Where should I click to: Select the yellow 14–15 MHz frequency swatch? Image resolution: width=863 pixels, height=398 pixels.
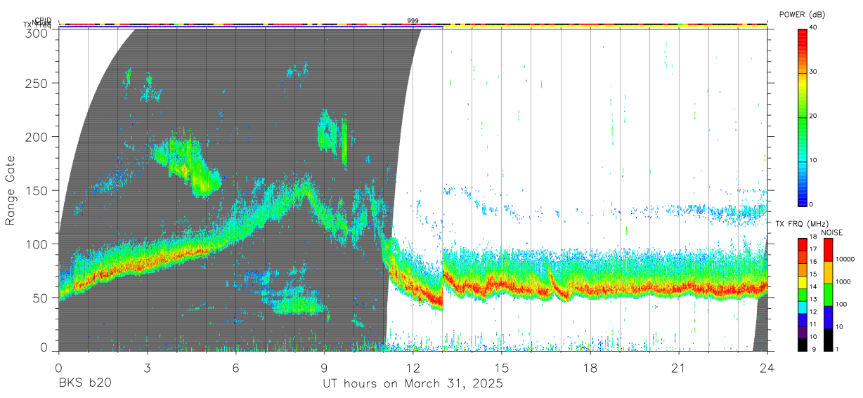[x=802, y=281]
